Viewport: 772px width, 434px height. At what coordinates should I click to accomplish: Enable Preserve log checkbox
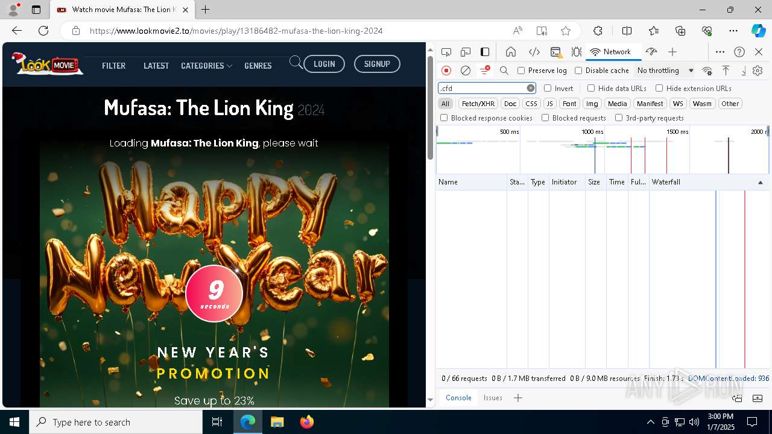tap(521, 71)
